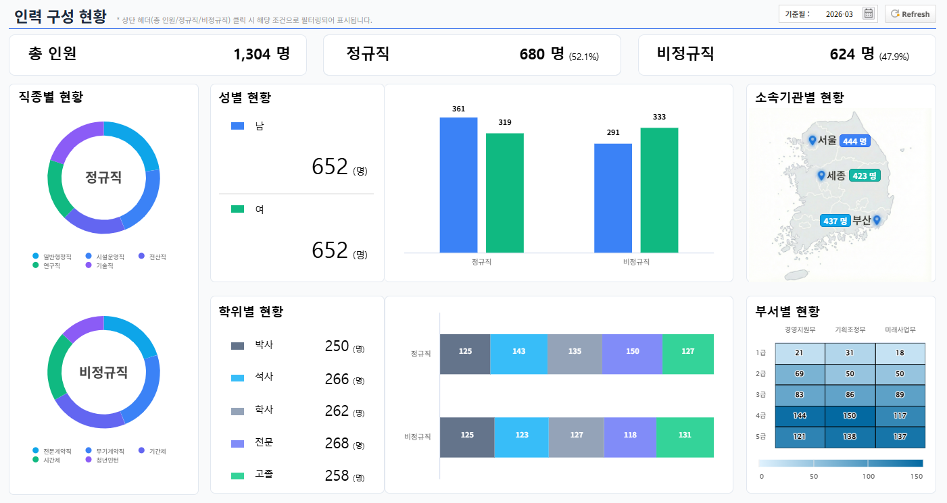Click the 4급 기획조정부 heatmap cell 150

point(850,416)
